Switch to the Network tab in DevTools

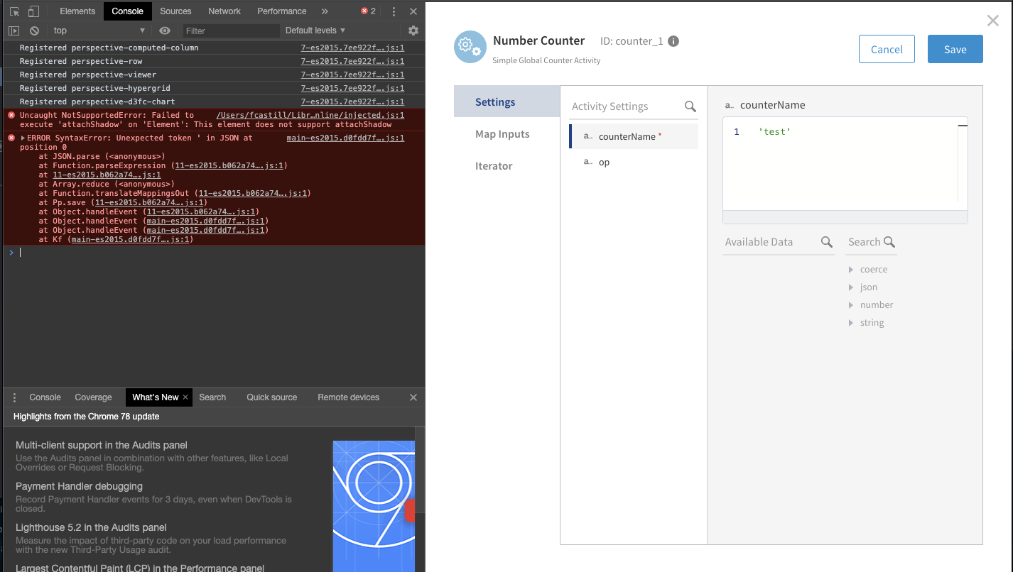(224, 11)
